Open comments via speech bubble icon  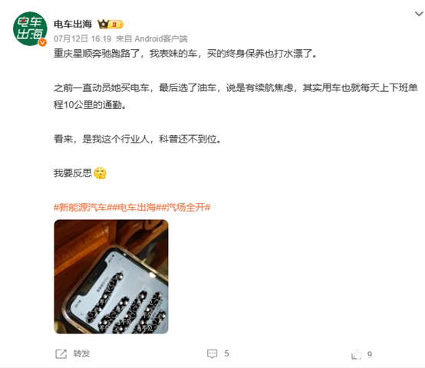[x=212, y=353]
